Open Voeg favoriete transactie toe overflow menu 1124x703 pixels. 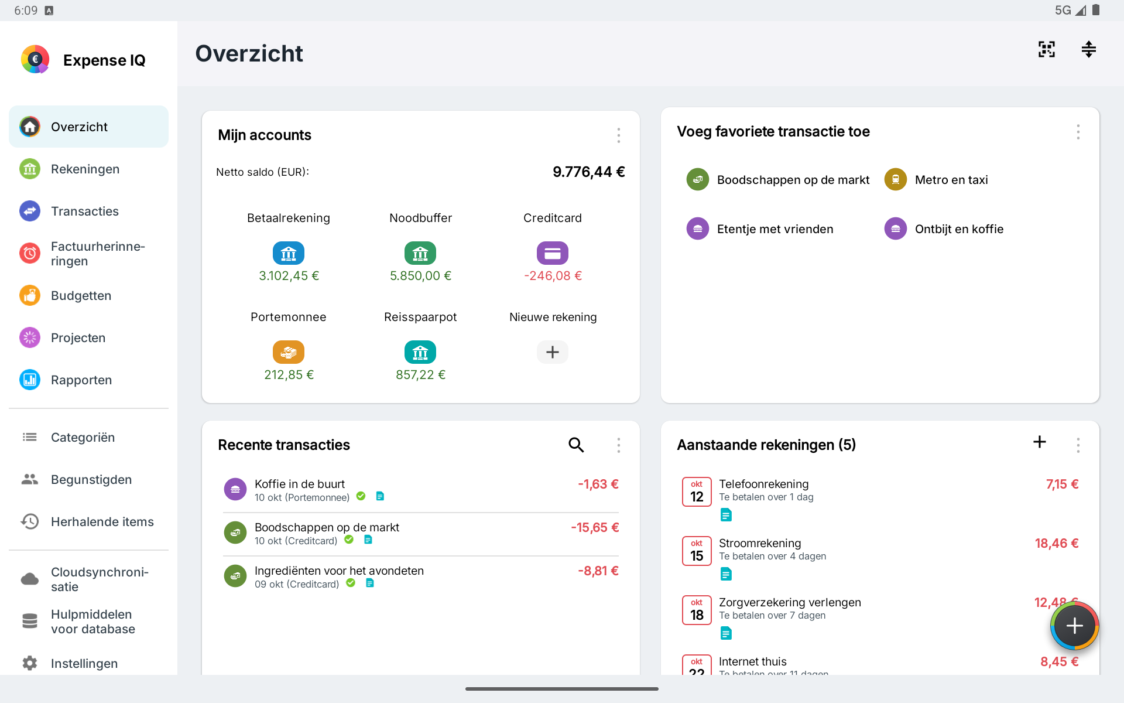click(x=1078, y=132)
